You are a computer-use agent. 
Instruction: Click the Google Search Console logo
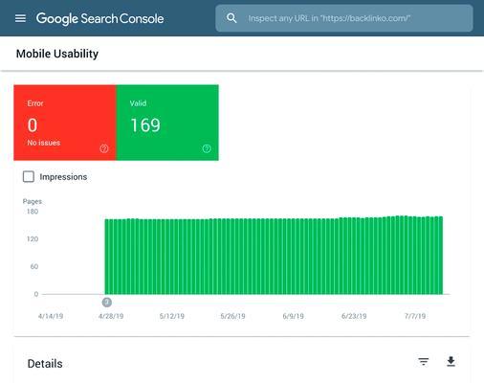(x=99, y=18)
